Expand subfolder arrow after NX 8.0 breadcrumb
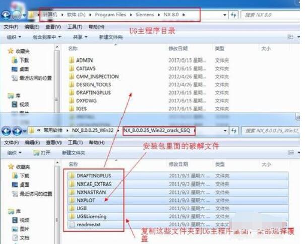The image size is (305, 244). (184, 15)
